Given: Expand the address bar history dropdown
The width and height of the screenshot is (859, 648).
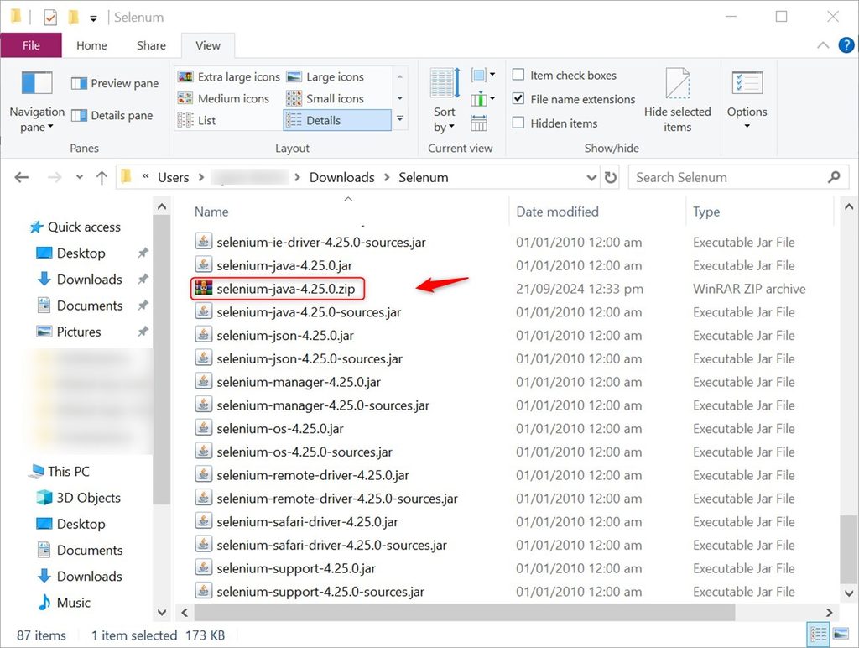Looking at the screenshot, I should (591, 178).
